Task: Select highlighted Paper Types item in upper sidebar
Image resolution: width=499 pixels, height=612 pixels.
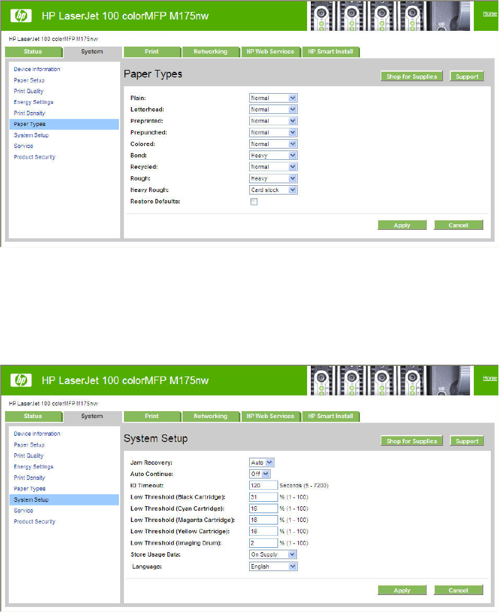Action: coord(64,124)
